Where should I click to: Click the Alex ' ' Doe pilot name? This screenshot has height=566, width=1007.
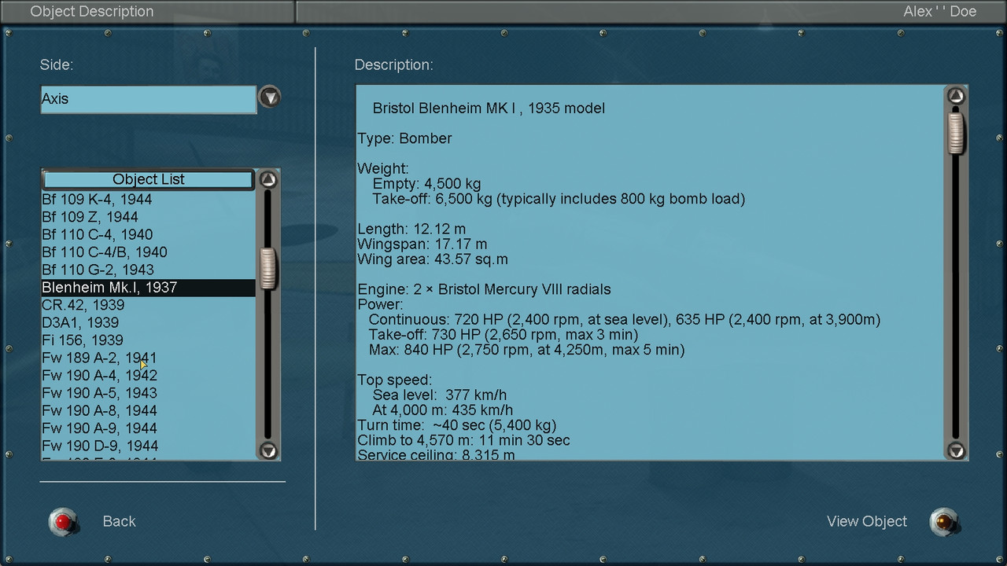click(939, 12)
